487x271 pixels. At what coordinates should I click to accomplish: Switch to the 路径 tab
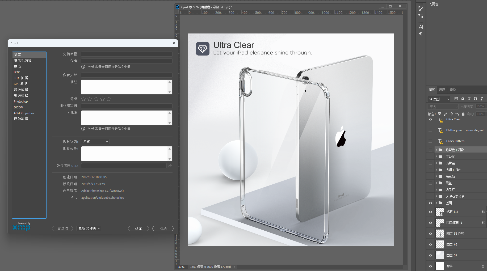(x=453, y=90)
